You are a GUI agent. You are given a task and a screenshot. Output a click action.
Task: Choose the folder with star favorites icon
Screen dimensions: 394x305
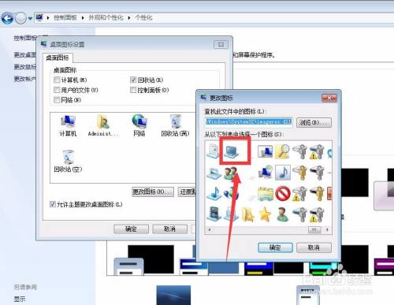click(247, 215)
